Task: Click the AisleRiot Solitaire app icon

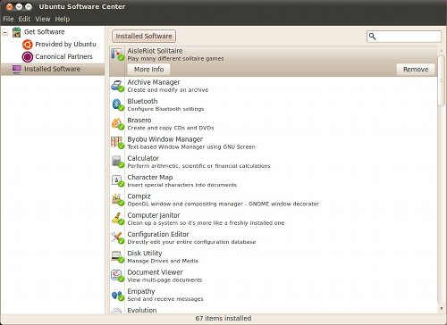Action: point(117,54)
